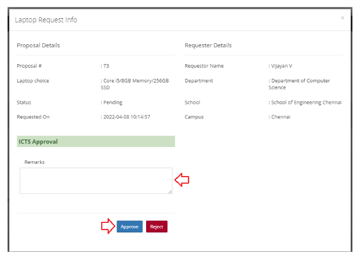Click the Pending status value
The width and height of the screenshot is (361, 262).
(113, 103)
